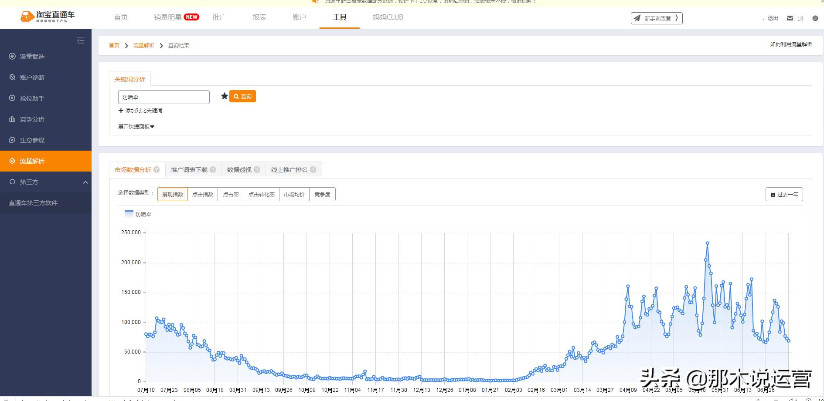The height and width of the screenshot is (401, 824).
Task: Switch data type to 点击转化率
Action: point(262,195)
